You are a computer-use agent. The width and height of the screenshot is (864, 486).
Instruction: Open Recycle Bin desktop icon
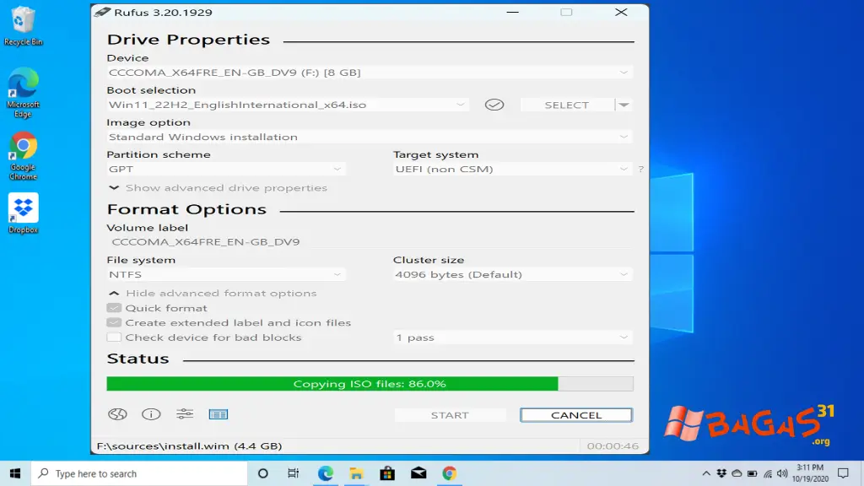pyautogui.click(x=23, y=26)
